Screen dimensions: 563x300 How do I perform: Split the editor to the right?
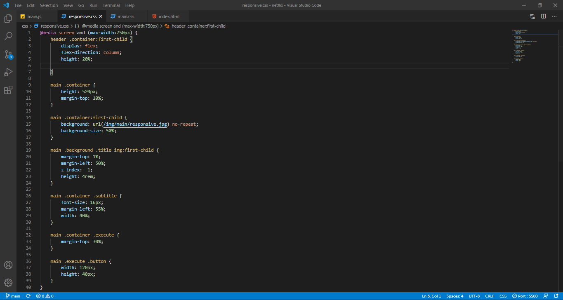click(x=543, y=15)
